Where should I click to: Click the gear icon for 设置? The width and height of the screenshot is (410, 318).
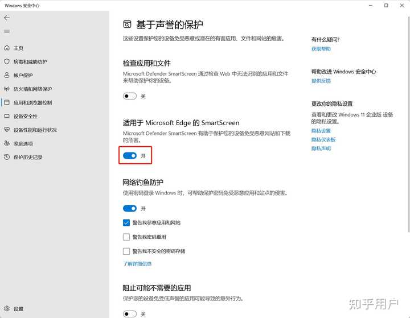[7, 308]
